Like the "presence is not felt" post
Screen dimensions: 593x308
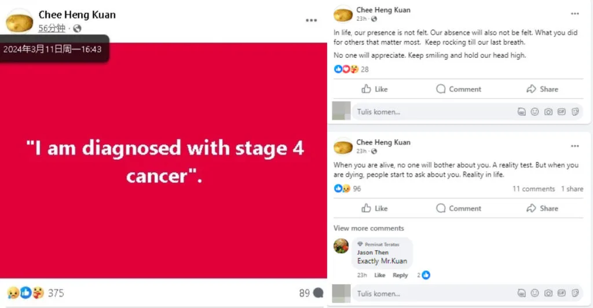tap(374, 89)
